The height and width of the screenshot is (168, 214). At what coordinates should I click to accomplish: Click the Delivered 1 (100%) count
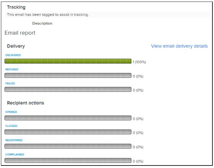pos(139,62)
